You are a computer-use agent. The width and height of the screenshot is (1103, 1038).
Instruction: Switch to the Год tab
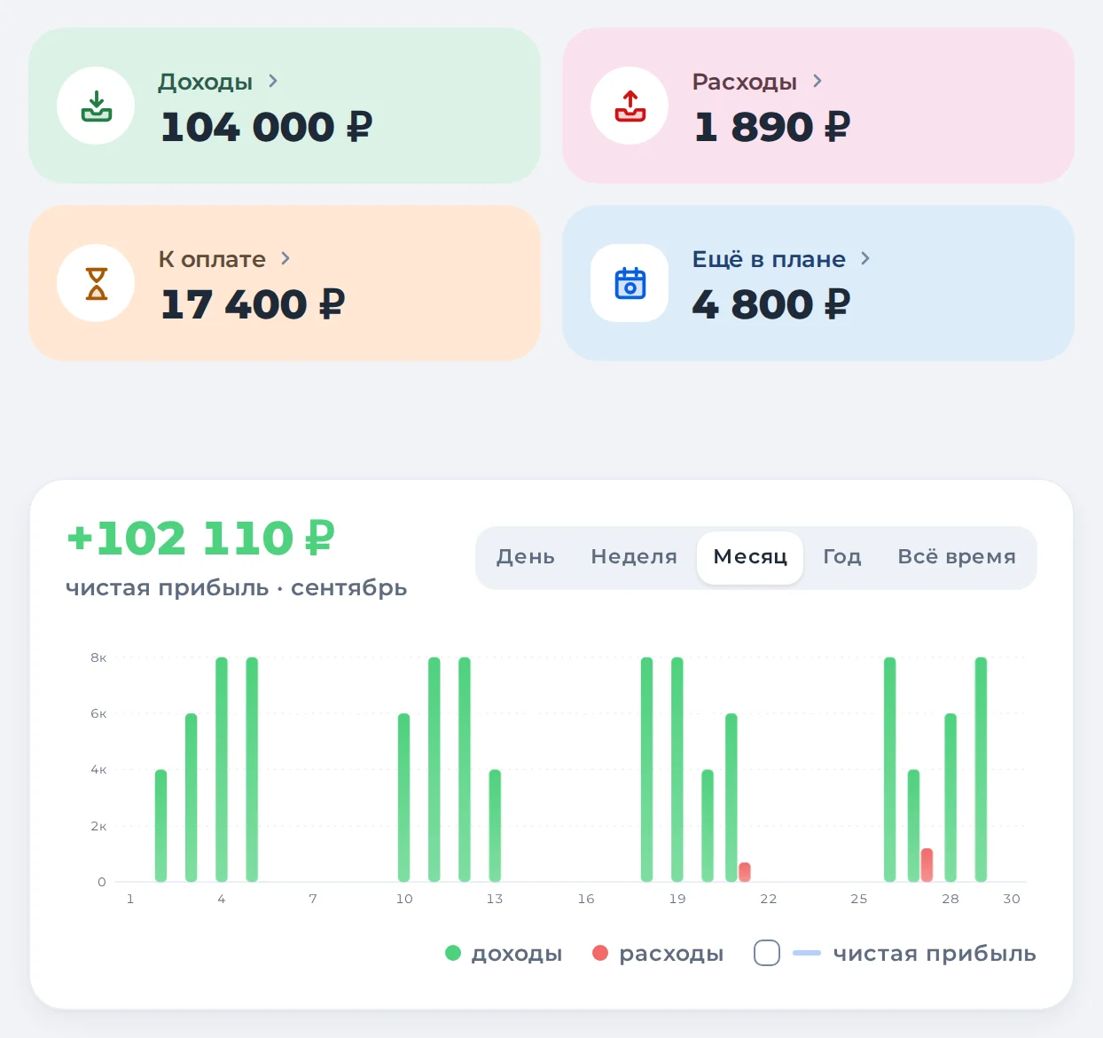[x=842, y=557]
